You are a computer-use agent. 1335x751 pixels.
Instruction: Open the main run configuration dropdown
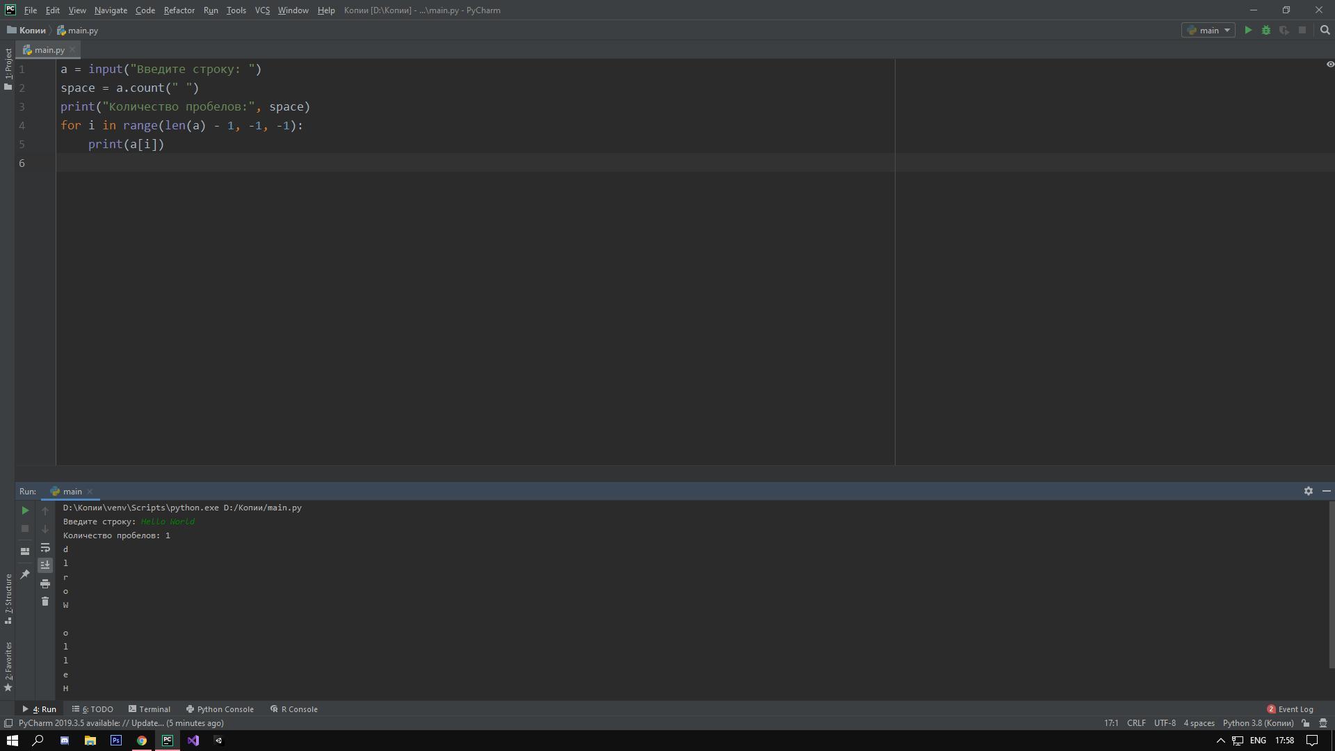pos(1208,30)
